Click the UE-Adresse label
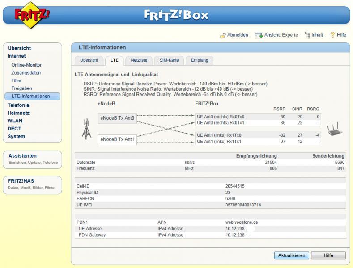 90,229
